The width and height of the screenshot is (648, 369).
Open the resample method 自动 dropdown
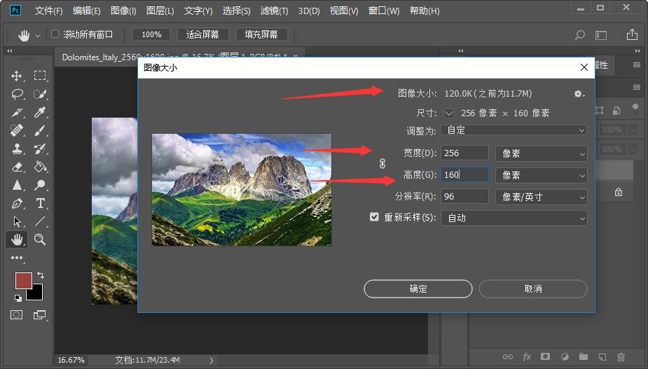(513, 218)
